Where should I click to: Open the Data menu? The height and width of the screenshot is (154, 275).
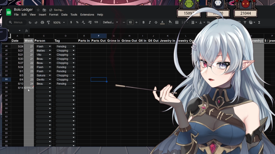click(64, 15)
